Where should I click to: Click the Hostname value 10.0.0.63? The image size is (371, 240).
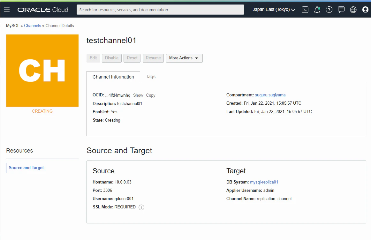[x=123, y=182]
